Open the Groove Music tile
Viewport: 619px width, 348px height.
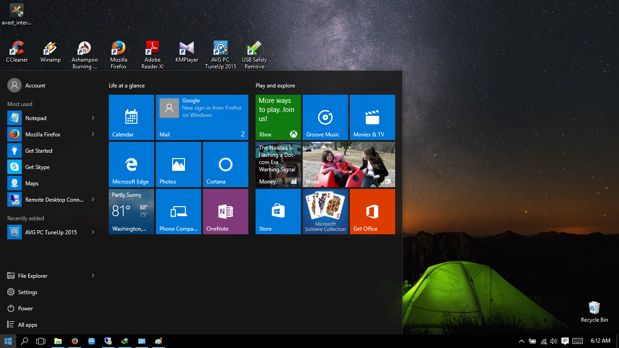325,117
